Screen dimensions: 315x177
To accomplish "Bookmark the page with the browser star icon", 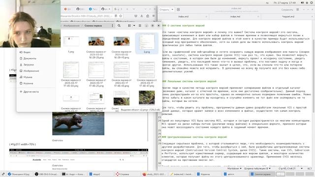I will click(121, 16).
